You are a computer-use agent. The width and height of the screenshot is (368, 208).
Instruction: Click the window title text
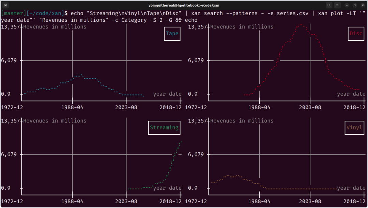coord(184,5)
